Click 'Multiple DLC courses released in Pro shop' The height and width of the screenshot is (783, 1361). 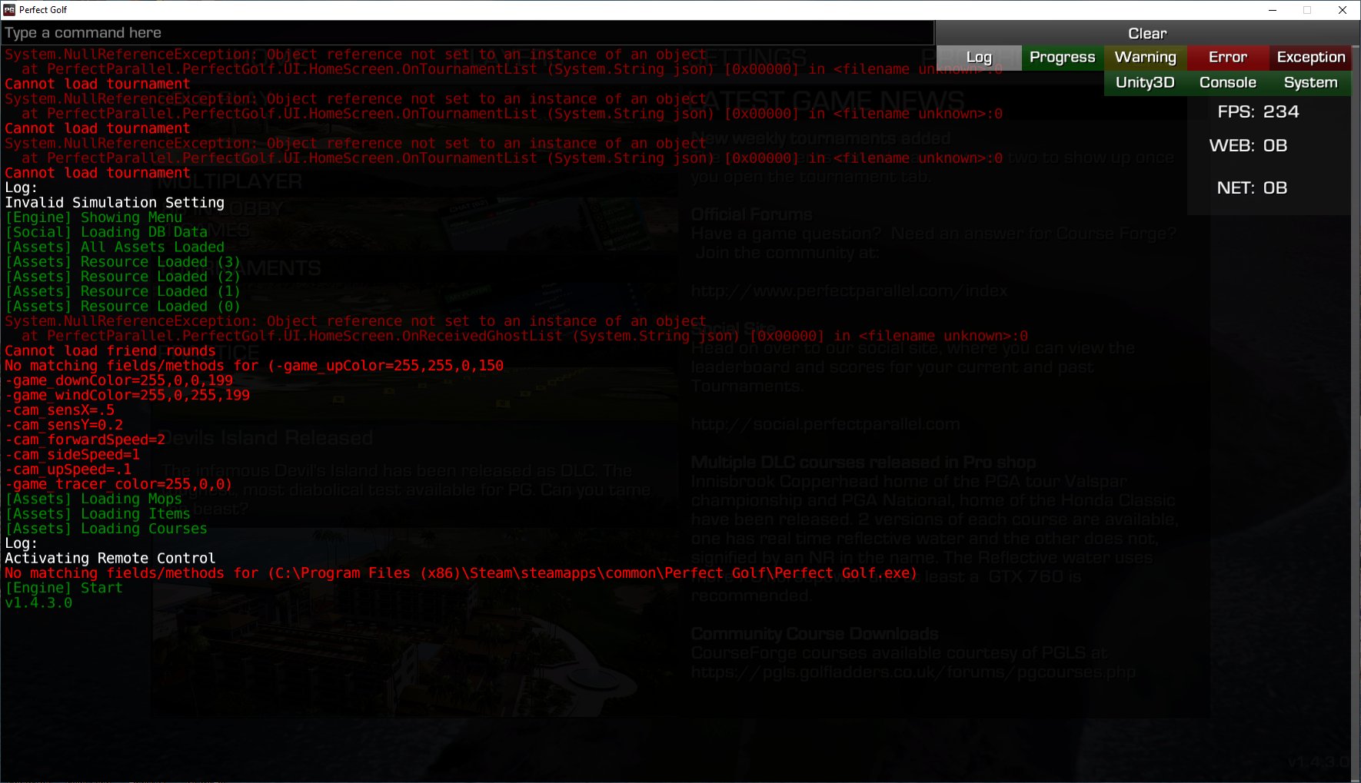point(863,463)
